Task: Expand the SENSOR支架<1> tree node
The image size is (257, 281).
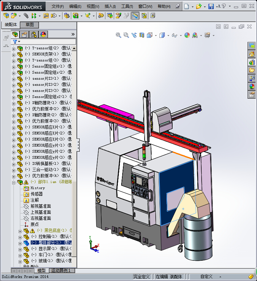Action: click(14, 55)
